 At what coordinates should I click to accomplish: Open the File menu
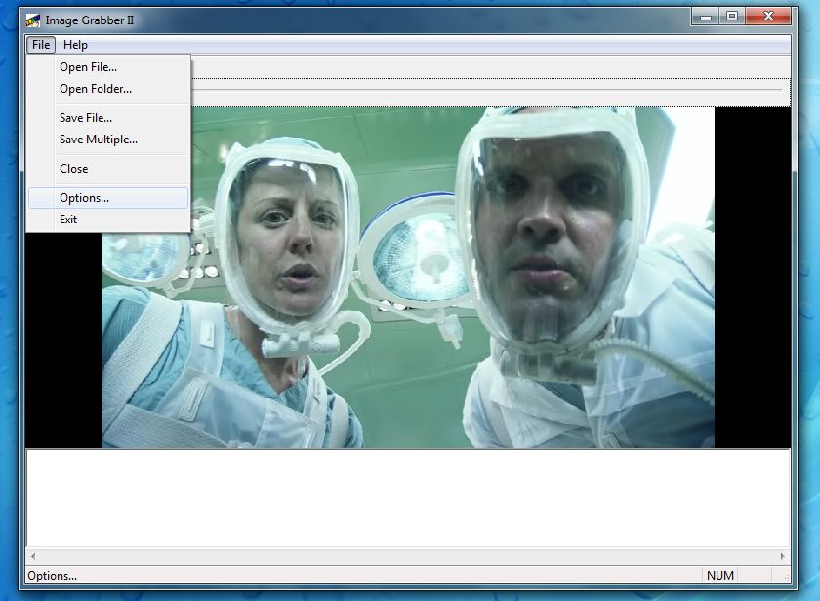41,45
